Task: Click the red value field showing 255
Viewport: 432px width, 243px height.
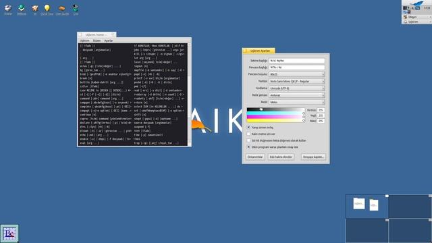Action: [x=321, y=110]
